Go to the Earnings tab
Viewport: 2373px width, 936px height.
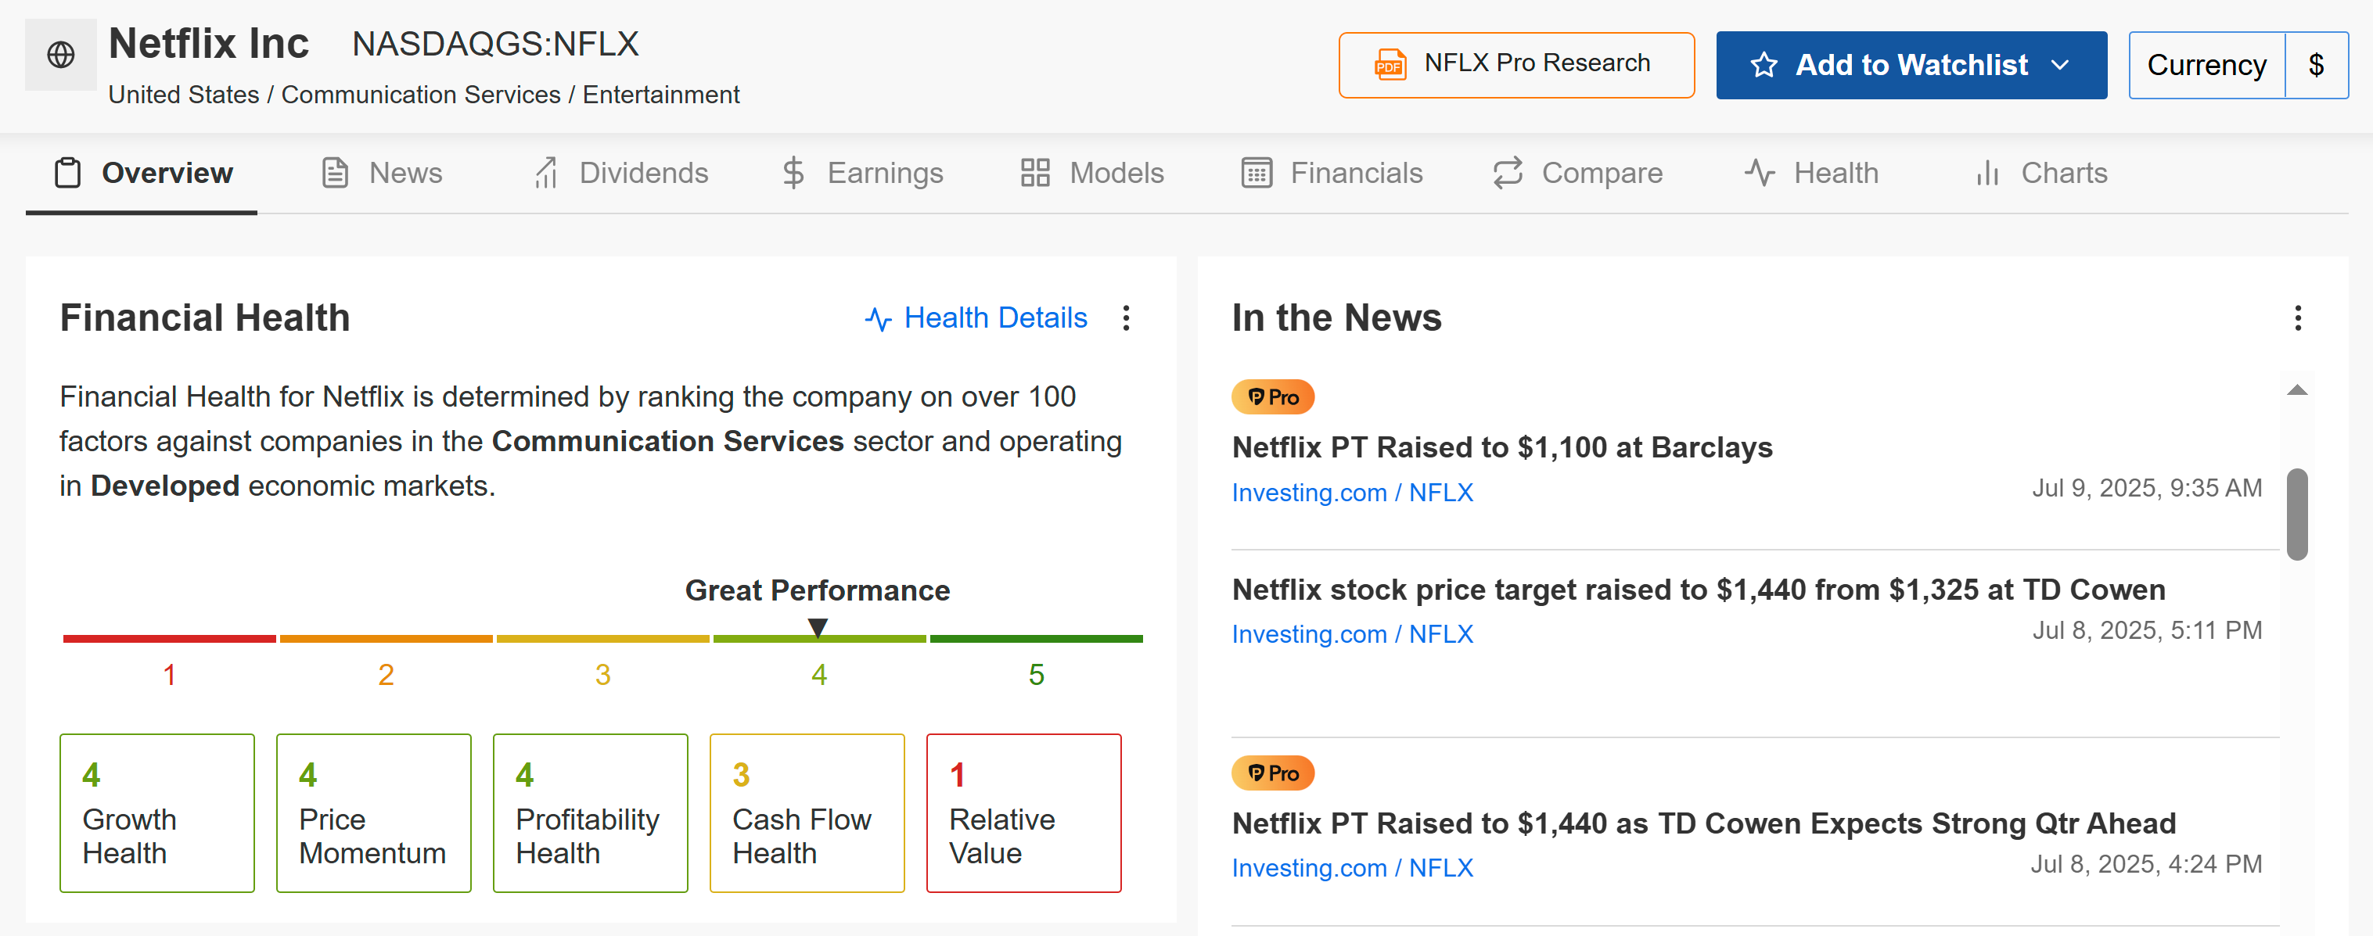point(862,173)
